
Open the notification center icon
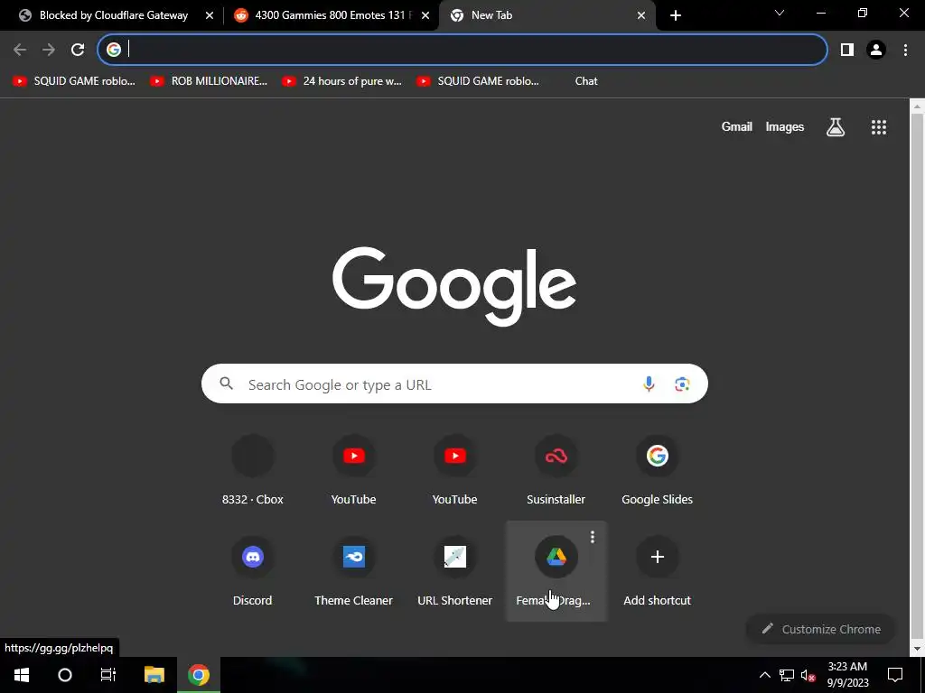895,675
